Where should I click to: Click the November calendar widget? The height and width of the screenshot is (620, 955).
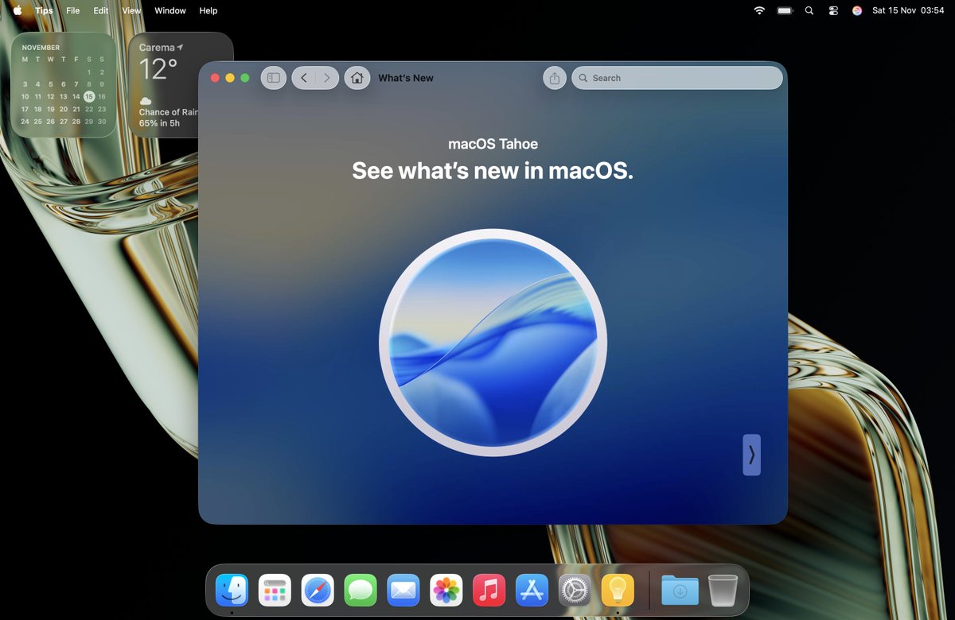64,85
